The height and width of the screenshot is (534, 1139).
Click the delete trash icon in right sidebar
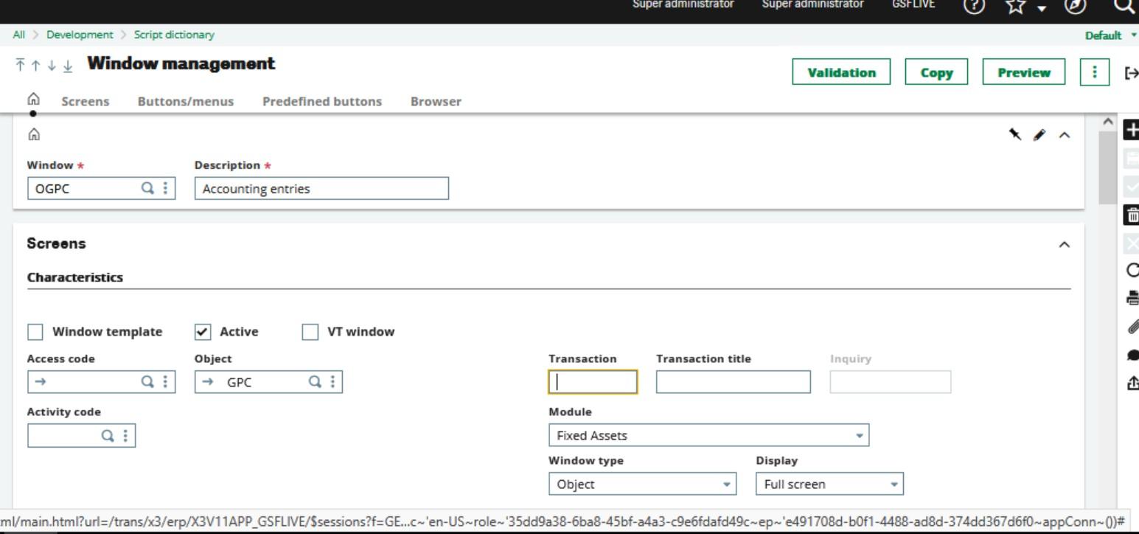coord(1132,215)
